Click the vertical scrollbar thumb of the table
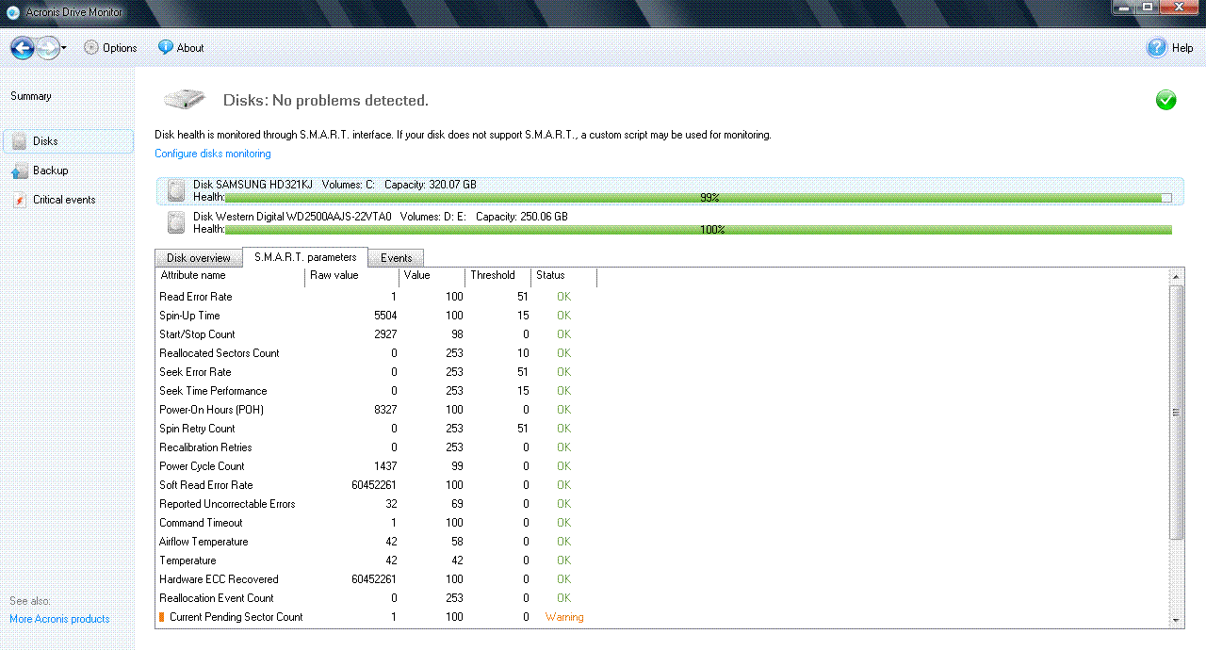This screenshot has height=650, width=1206. (x=1176, y=412)
